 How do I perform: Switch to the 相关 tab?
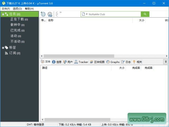137,62
